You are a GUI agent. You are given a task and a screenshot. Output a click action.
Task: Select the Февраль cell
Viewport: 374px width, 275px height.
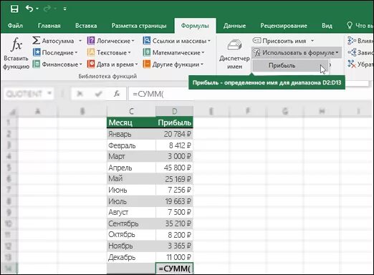(131, 145)
